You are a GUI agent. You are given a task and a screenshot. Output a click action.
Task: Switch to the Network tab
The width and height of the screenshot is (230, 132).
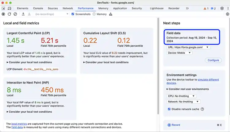click(x=68, y=8)
